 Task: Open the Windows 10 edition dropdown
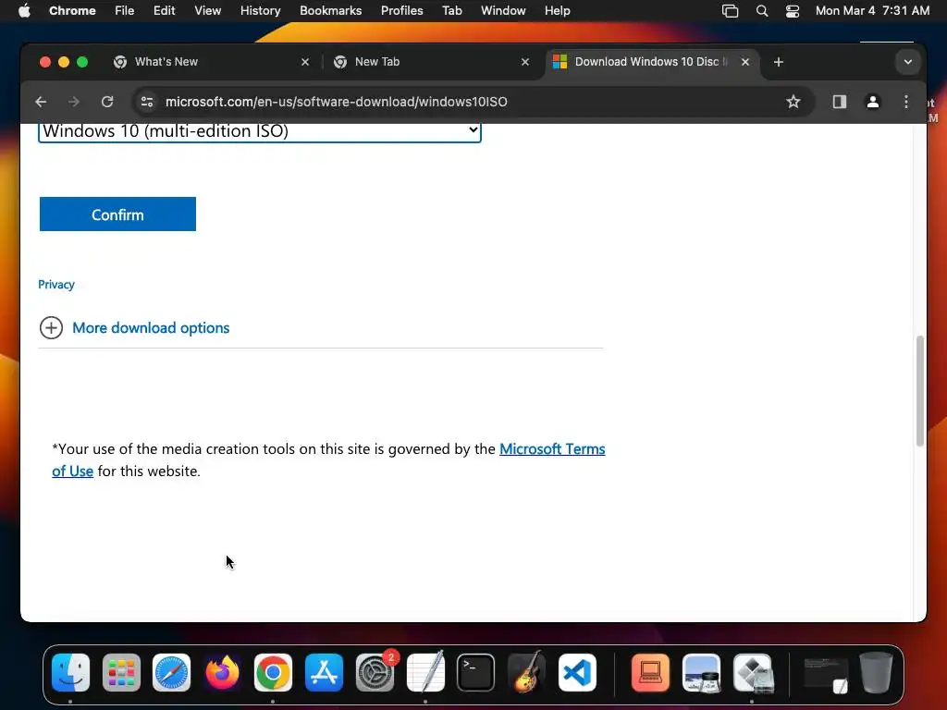pyautogui.click(x=260, y=131)
